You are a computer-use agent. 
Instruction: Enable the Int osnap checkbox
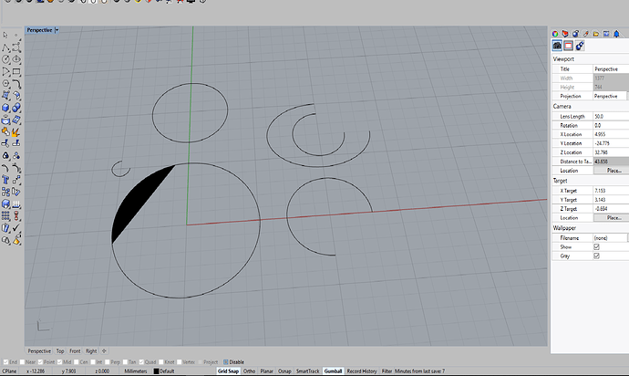coord(93,362)
